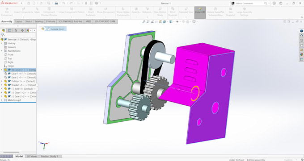Image resolution: width=304 pixels, height=161 pixels.
Task: Open the SOLIDWORKS CAM tab
Action: click(x=105, y=21)
